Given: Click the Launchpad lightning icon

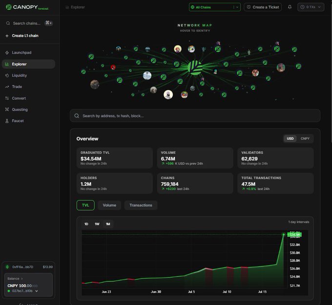Looking at the screenshot, I should click(7, 53).
